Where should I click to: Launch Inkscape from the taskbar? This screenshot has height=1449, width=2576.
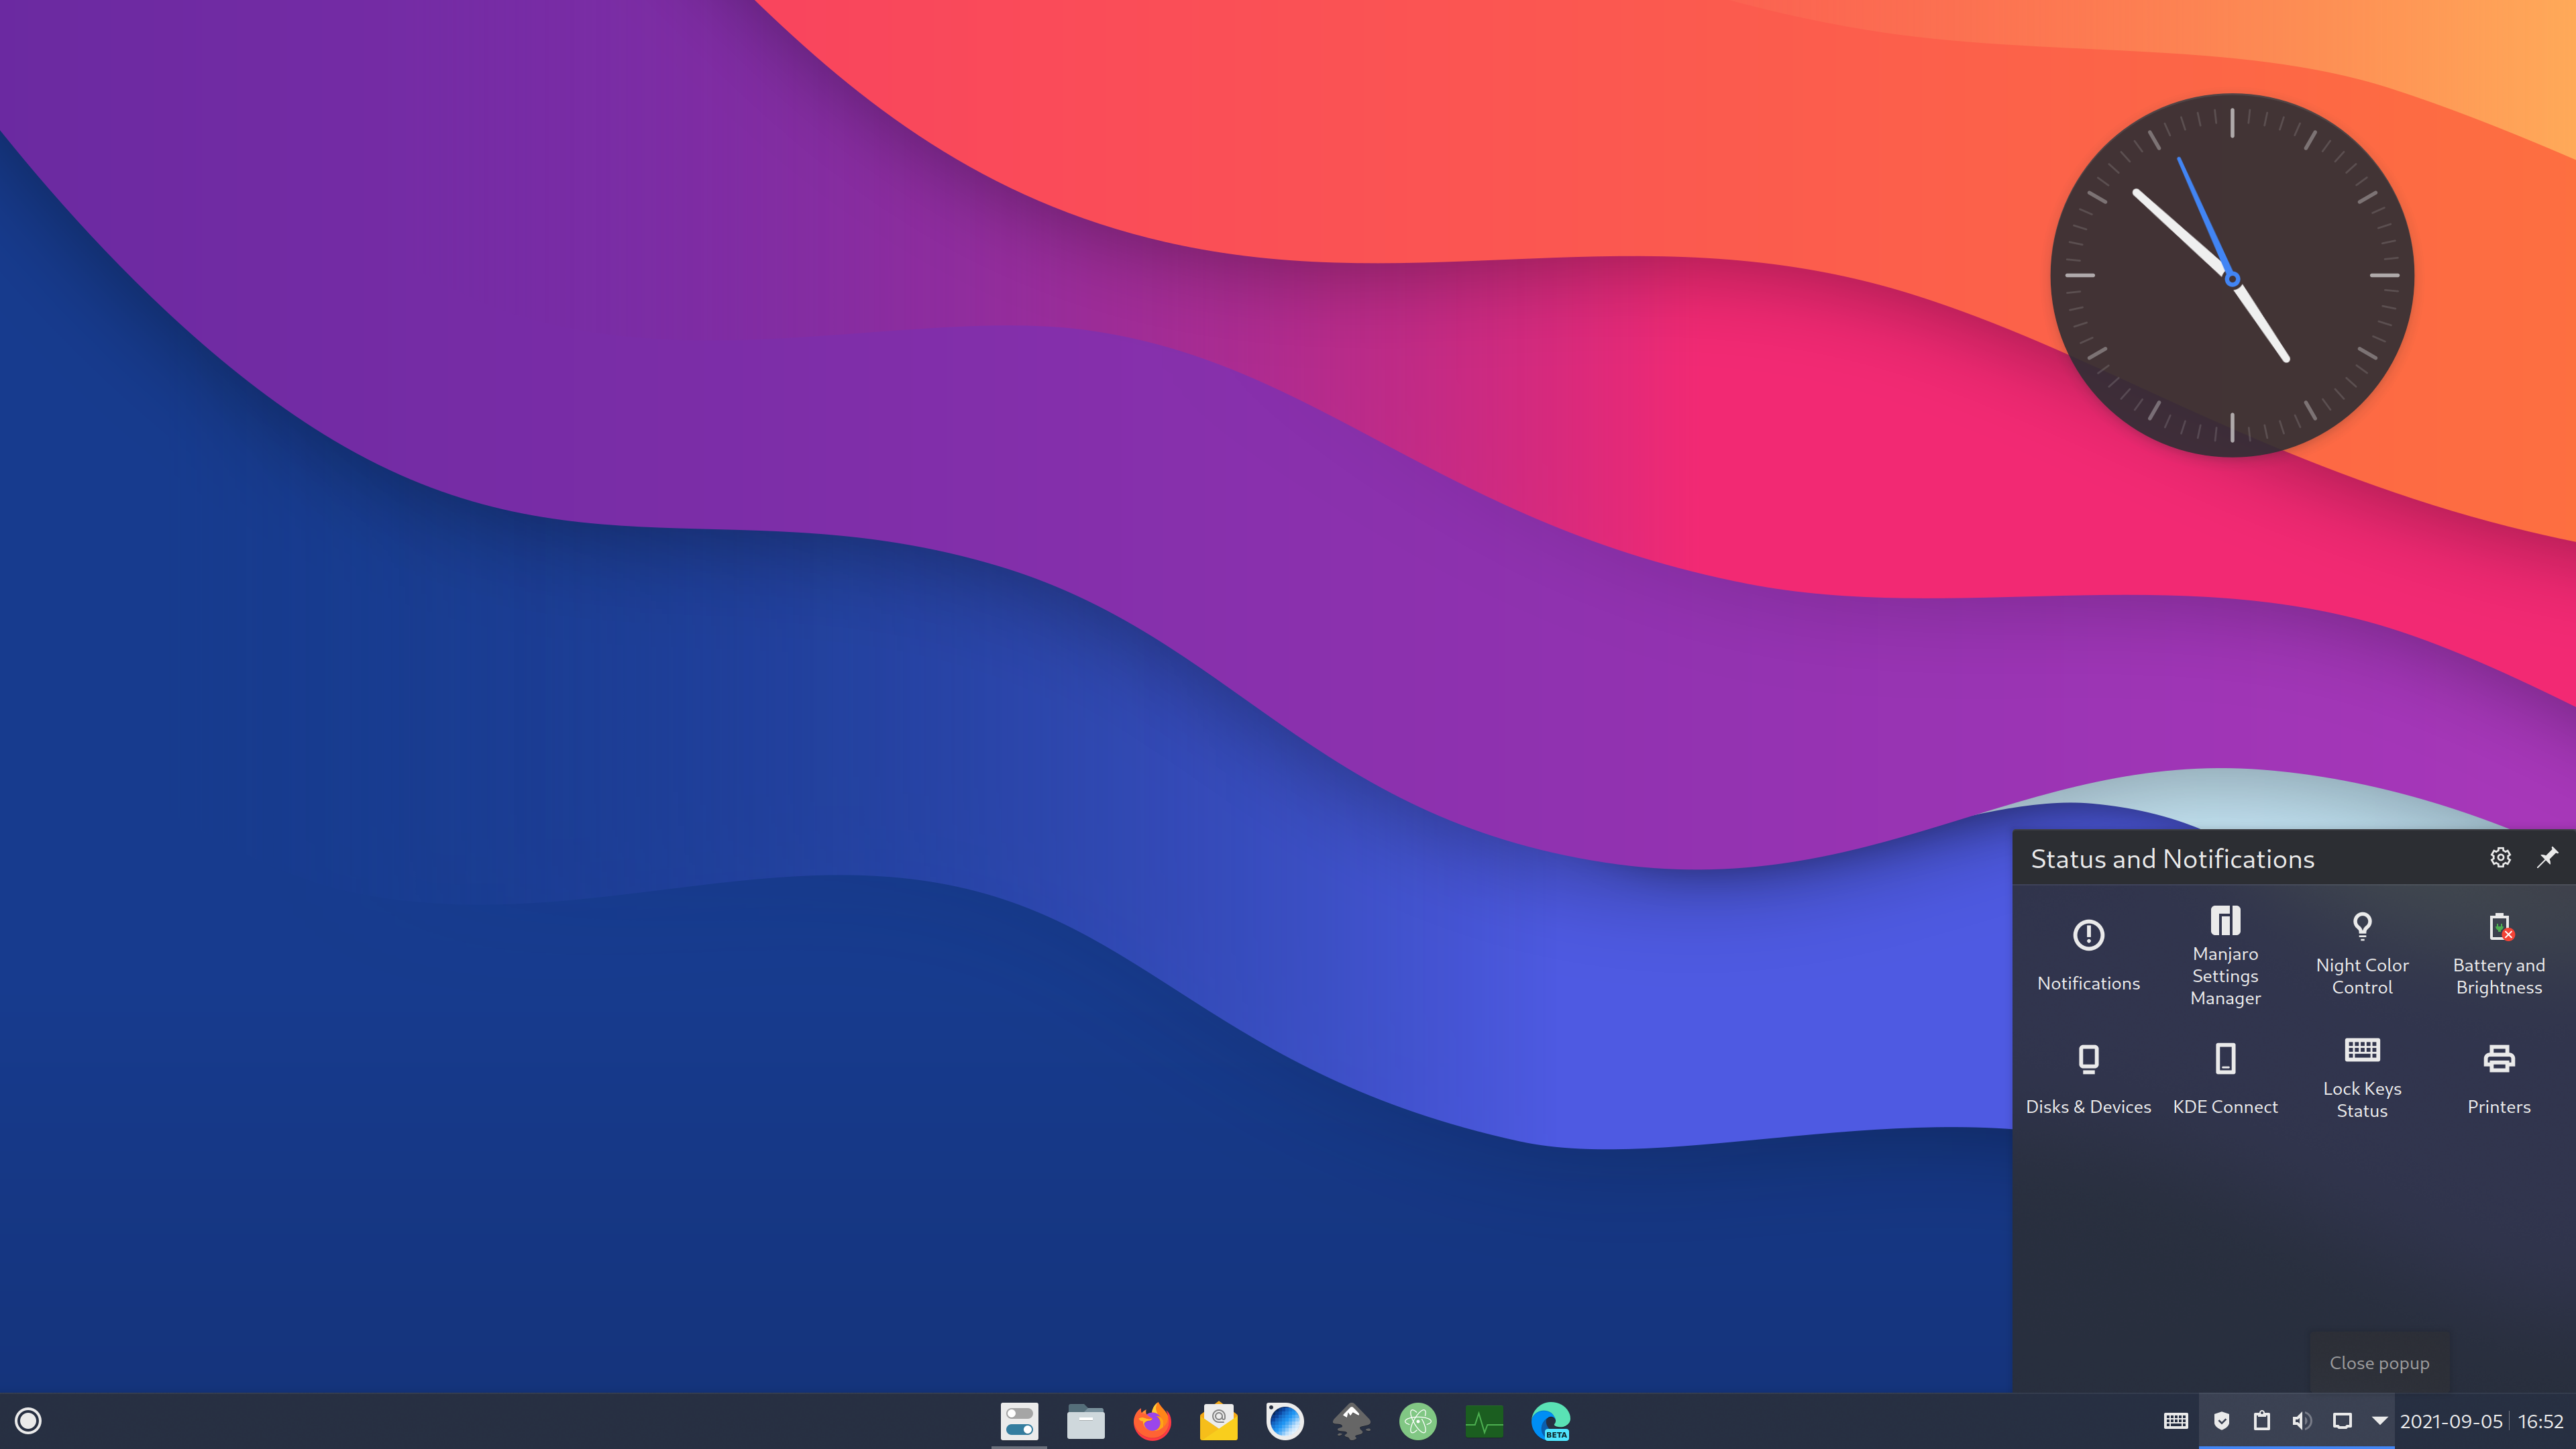(x=1351, y=1421)
